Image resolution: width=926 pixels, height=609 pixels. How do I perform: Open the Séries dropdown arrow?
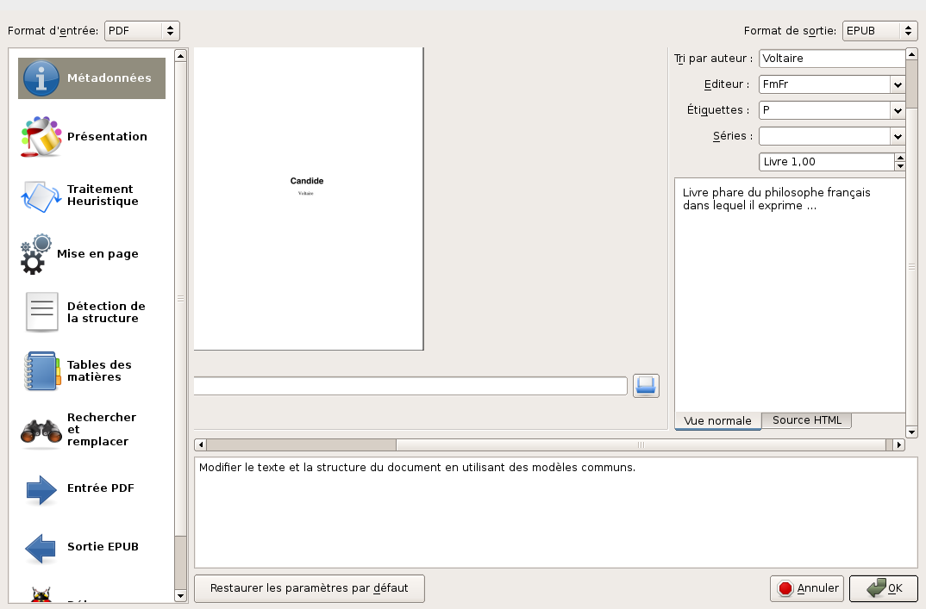898,136
